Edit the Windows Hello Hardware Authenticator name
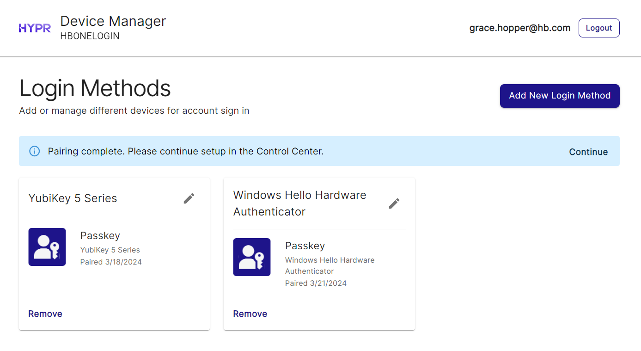Screen dimensions: 641x351 click(394, 203)
